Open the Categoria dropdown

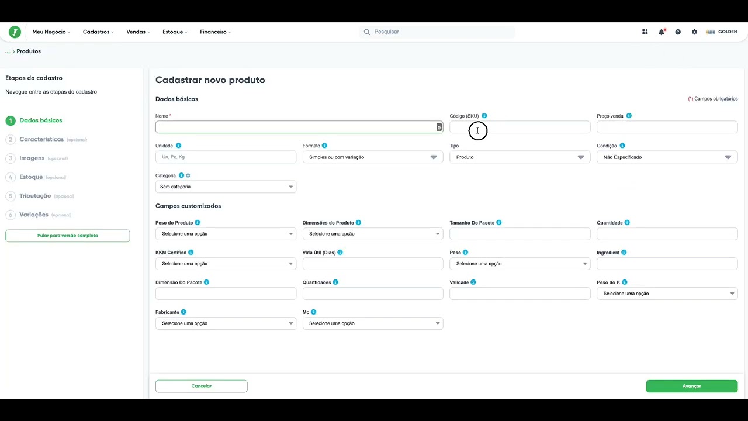(226, 187)
